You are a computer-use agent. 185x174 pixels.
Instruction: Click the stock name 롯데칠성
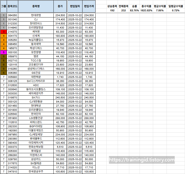36,151
